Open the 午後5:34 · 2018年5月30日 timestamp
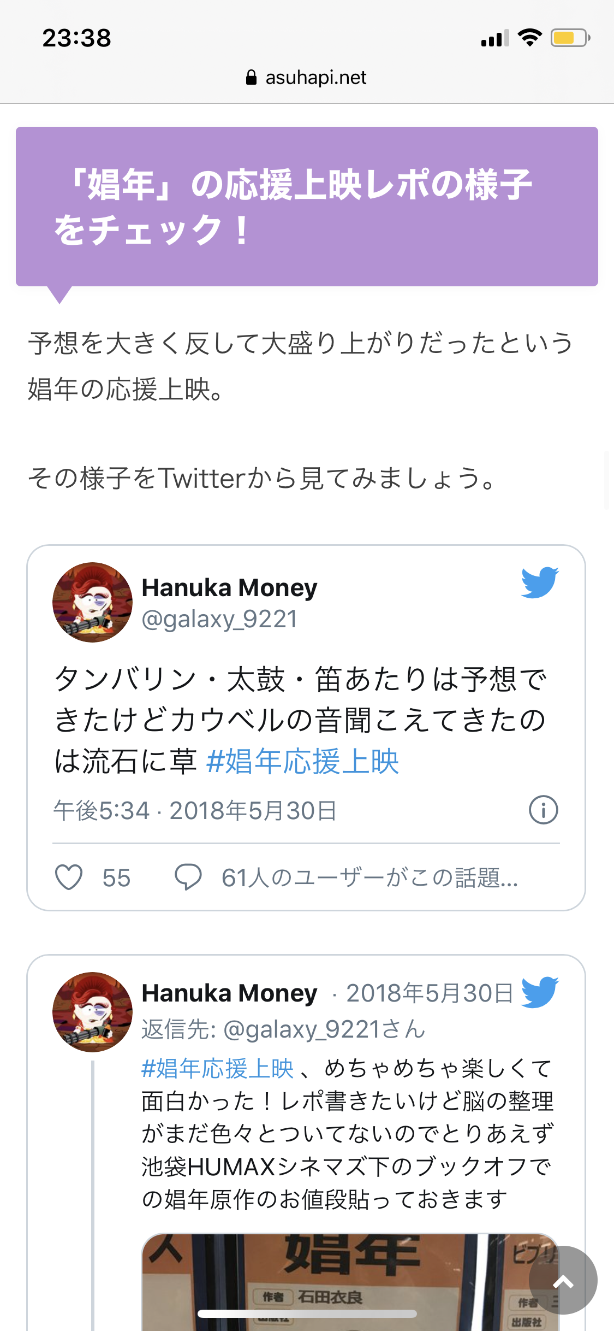The image size is (614, 1331). [195, 810]
